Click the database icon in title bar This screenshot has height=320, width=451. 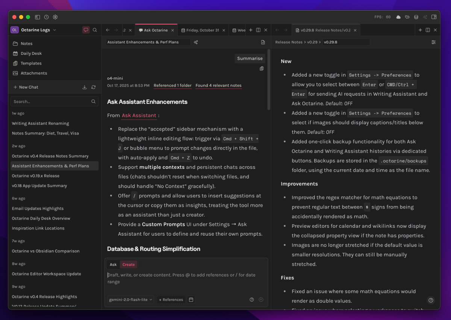pyautogui.click(x=416, y=17)
